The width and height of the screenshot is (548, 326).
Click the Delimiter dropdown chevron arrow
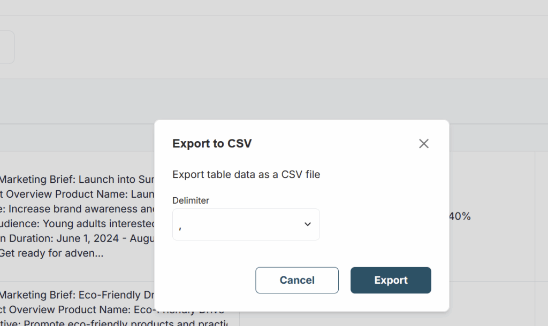308,224
